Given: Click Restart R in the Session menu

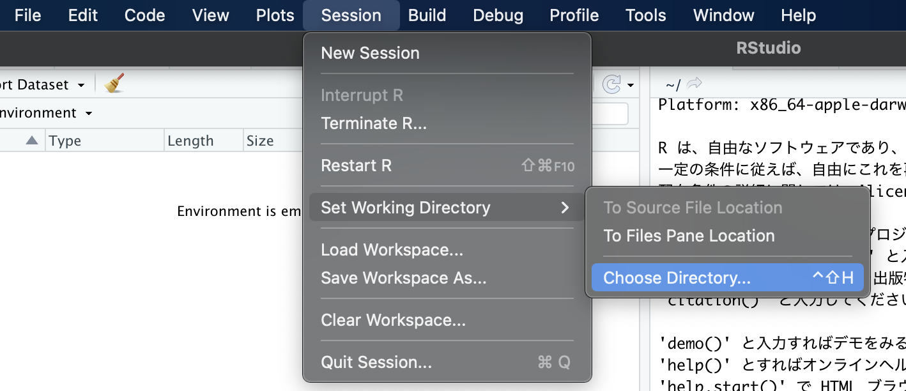Looking at the screenshot, I should tap(356, 165).
